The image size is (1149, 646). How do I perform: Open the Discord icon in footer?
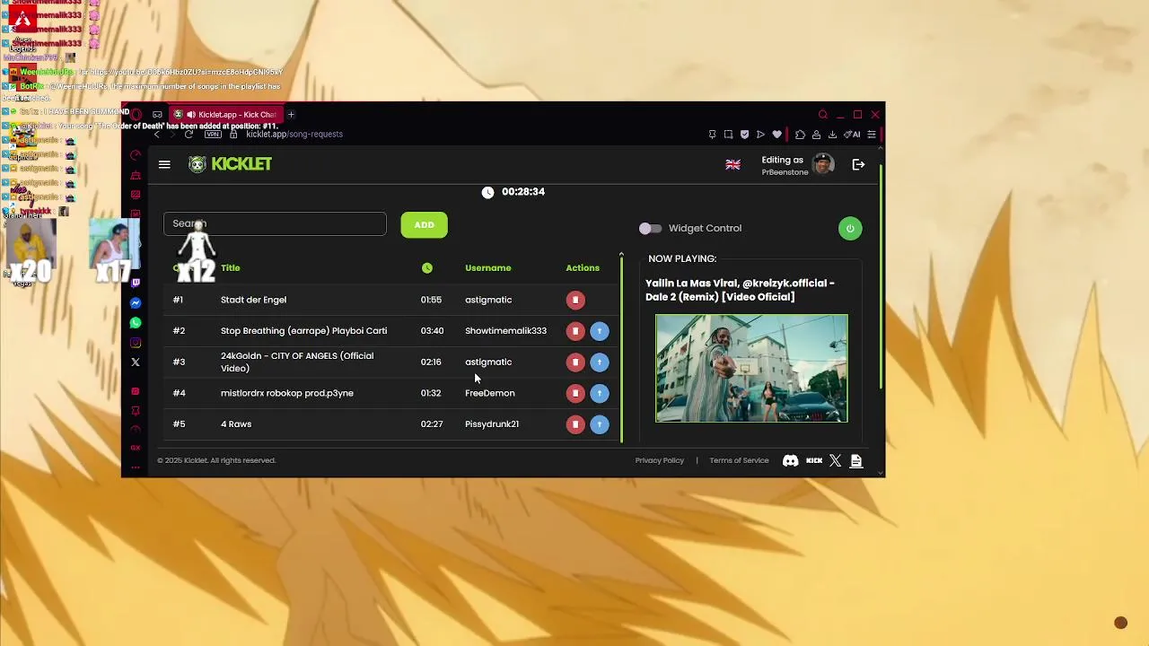click(790, 460)
